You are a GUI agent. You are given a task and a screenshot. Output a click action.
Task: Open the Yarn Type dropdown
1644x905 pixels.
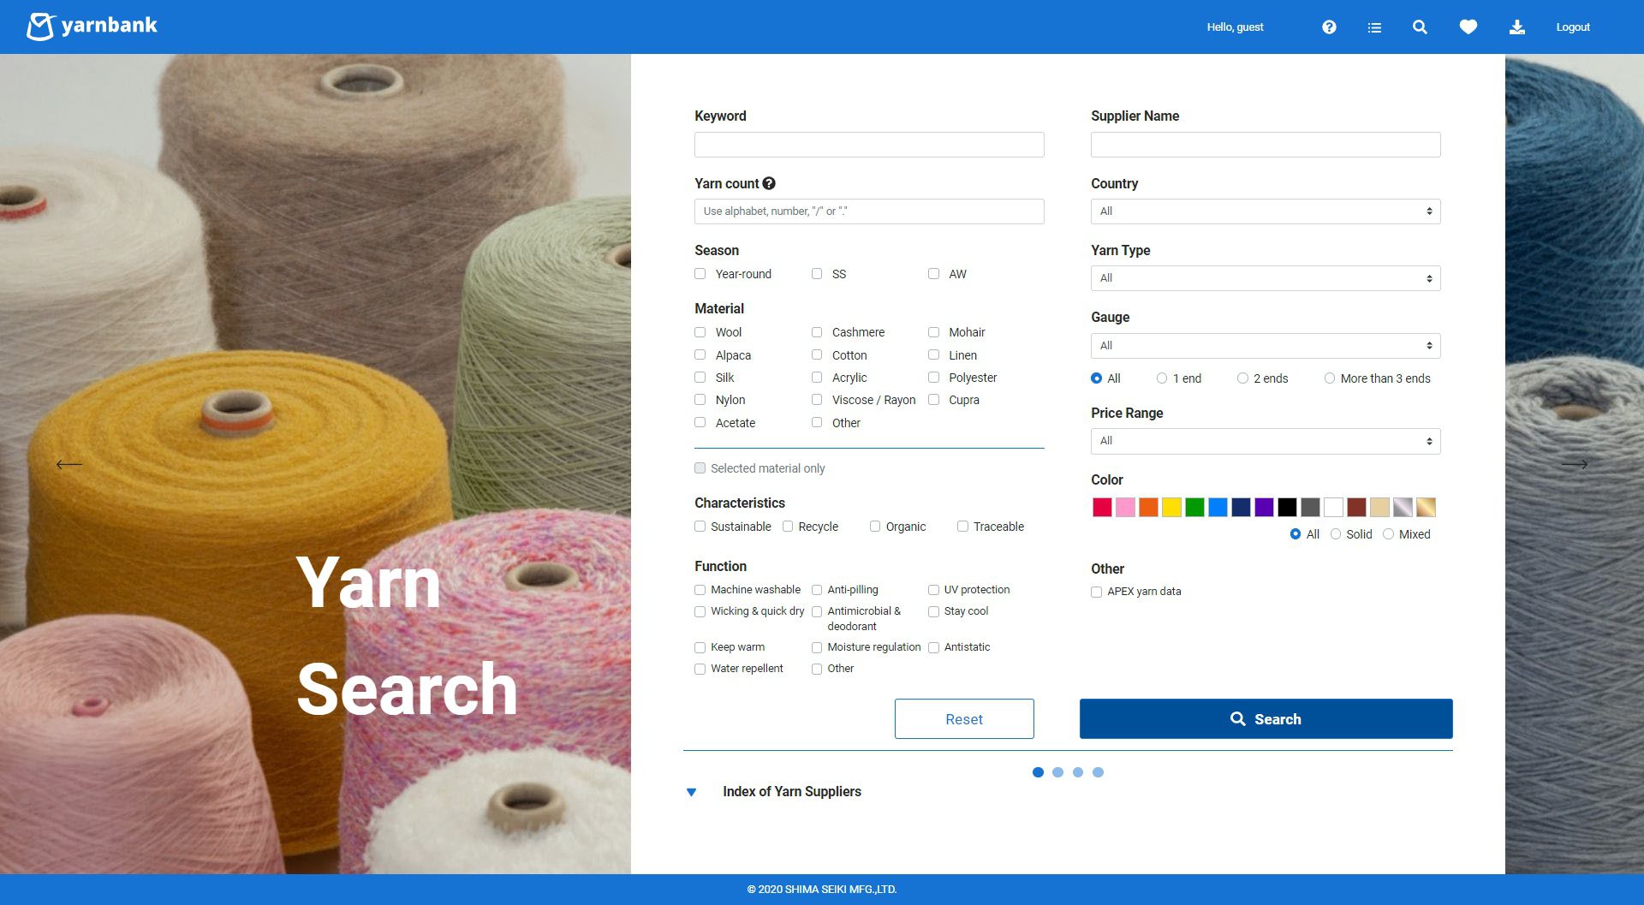1265,277
